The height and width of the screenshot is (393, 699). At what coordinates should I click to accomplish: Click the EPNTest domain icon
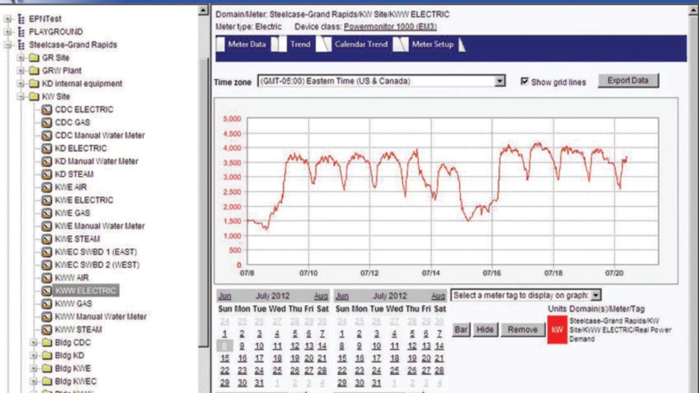point(21,19)
